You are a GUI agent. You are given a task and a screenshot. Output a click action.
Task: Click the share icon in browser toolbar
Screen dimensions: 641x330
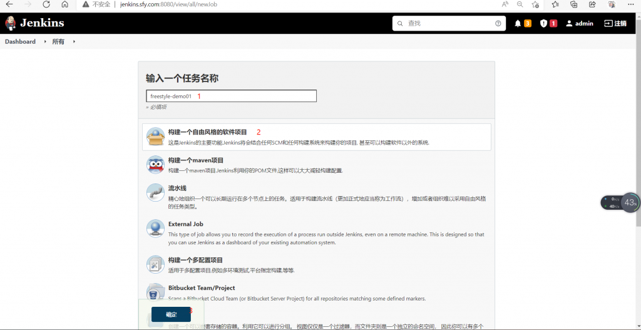[x=592, y=4]
